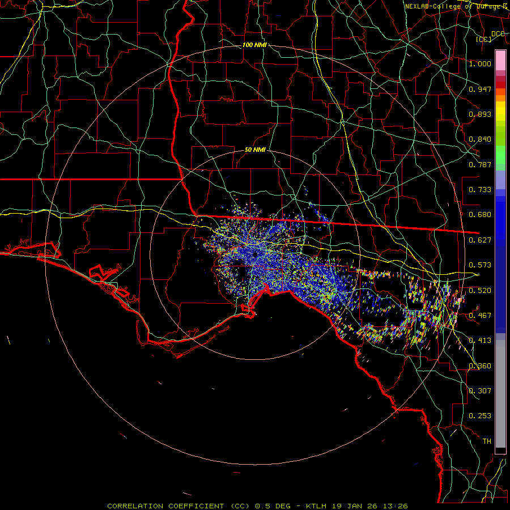Click the 0.627 color scale value
Screen dimensions: 510x510
480,240
